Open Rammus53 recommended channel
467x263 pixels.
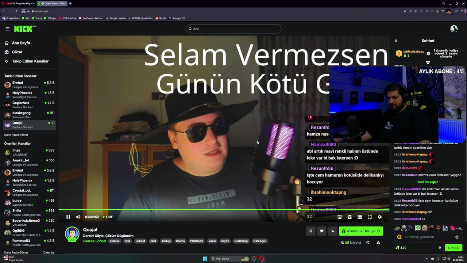pos(29,243)
